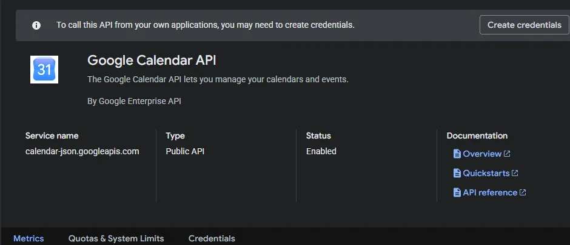Click the Enabled status value
The image size is (570, 245).
pyautogui.click(x=321, y=151)
